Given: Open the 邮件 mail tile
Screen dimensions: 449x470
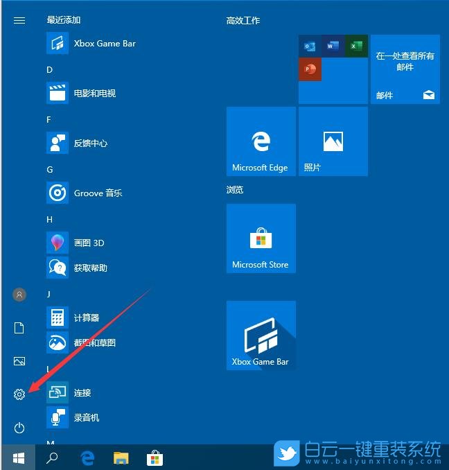Looking at the screenshot, I should (x=405, y=69).
